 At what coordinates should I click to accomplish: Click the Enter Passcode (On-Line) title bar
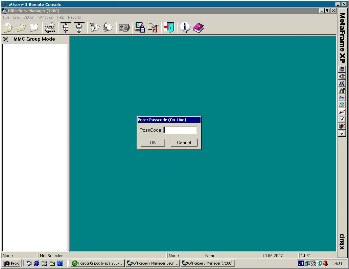(x=169, y=120)
